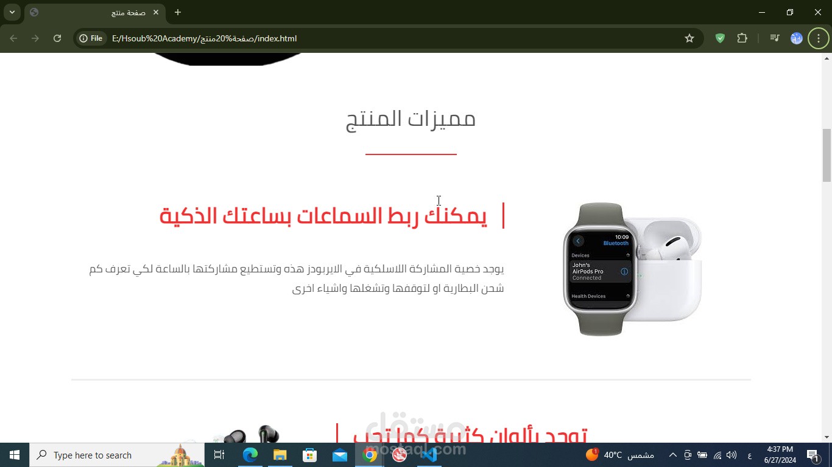Click the page vertical scrollbar thumb
This screenshot has height=467, width=832.
click(x=827, y=155)
